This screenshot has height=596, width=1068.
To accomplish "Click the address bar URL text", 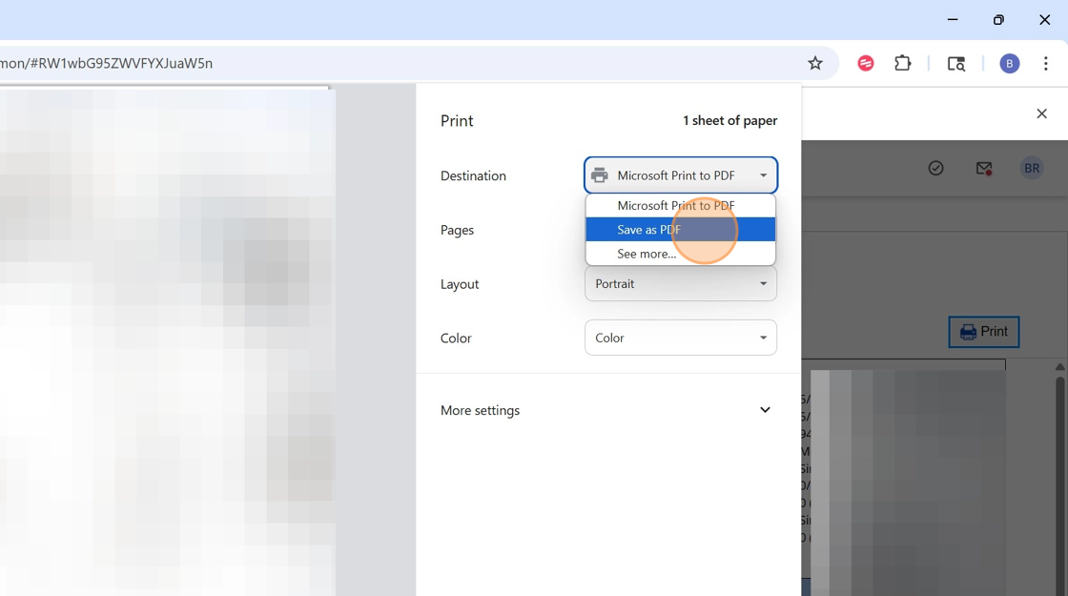I will 106,63.
